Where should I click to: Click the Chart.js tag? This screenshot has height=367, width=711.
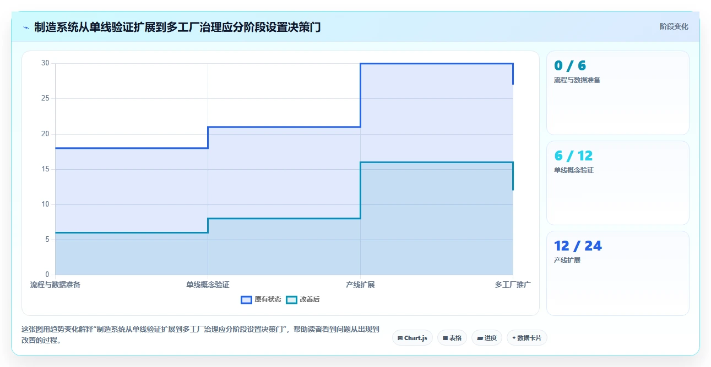pyautogui.click(x=413, y=338)
